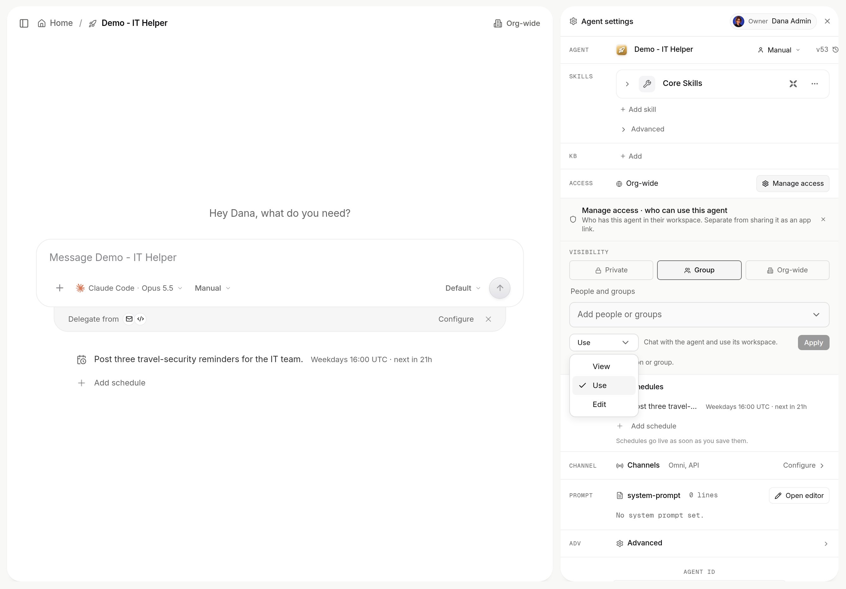Open the Manual dropdown in message box
The width and height of the screenshot is (846, 589).
[x=213, y=288]
